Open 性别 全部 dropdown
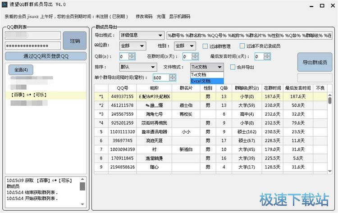This screenshot has height=213, width=338. 185,46
